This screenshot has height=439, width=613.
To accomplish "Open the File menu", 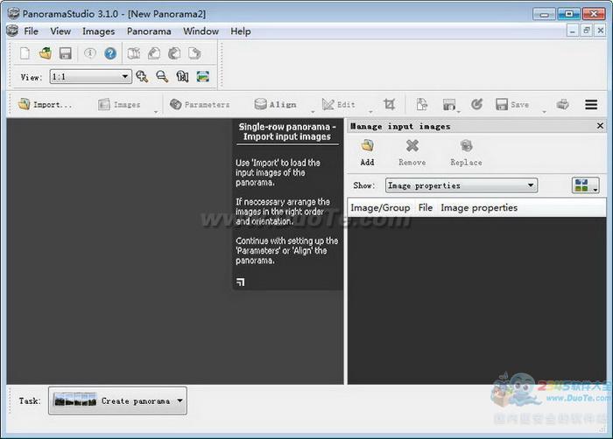I will click(x=32, y=31).
